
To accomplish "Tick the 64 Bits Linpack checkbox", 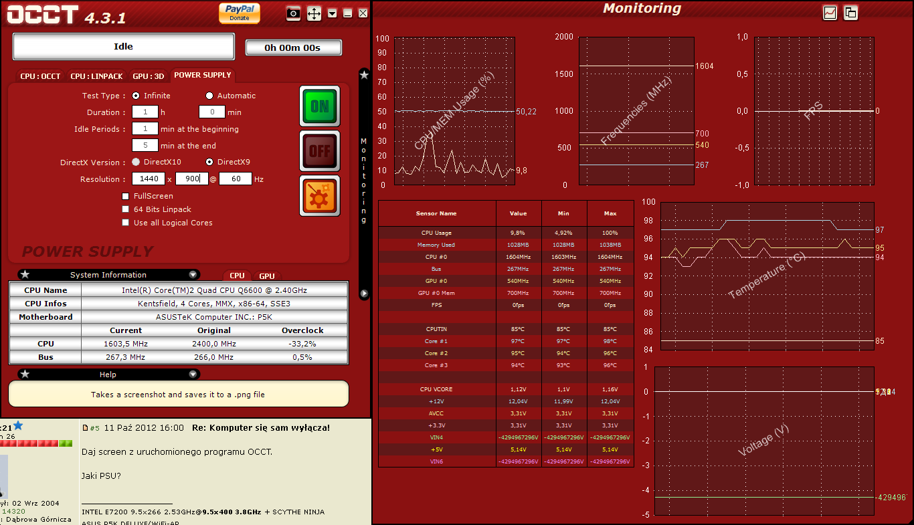I will click(x=126, y=209).
